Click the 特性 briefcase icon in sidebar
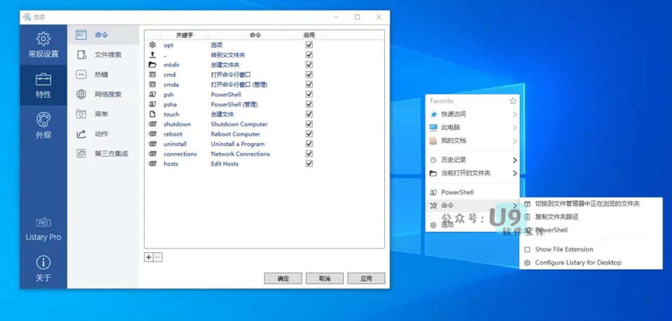Viewport: 672px width, 321px height. [43, 79]
